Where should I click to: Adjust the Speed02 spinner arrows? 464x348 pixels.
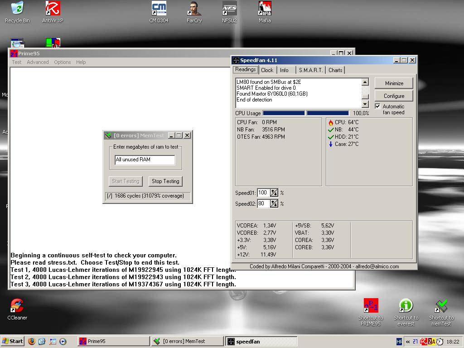[274, 203]
